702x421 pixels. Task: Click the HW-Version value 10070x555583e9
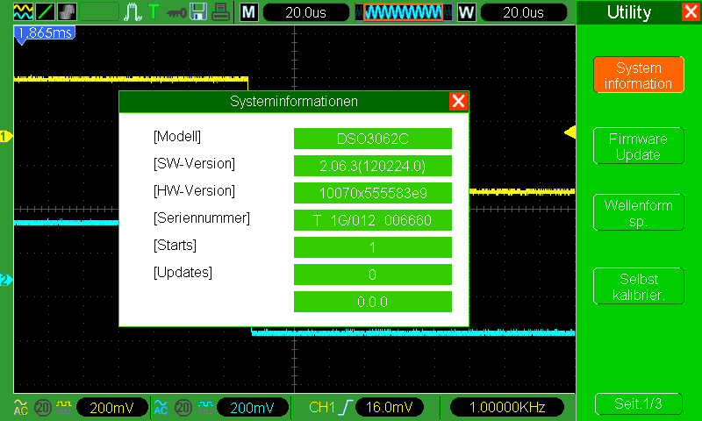pos(372,193)
